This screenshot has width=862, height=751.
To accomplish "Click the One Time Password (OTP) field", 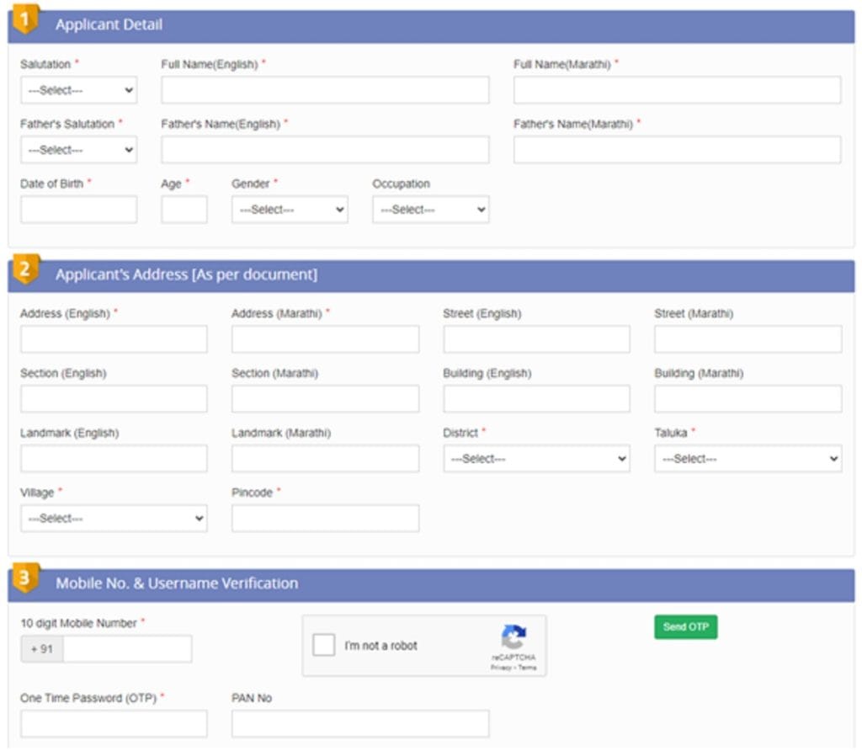I will pyautogui.click(x=114, y=722).
